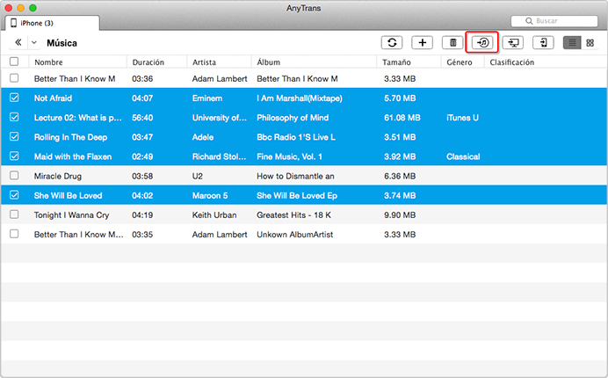The height and width of the screenshot is (378, 608).
Task: Click the artist U2
Action: [198, 176]
